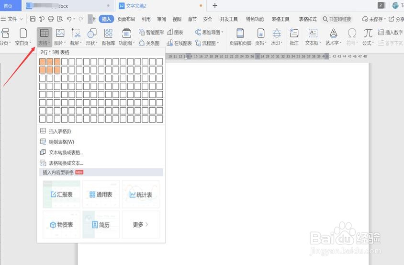This screenshot has height=265, width=404.
Task: Open the 文件 menu dropdown arrow
Action: coord(22,19)
